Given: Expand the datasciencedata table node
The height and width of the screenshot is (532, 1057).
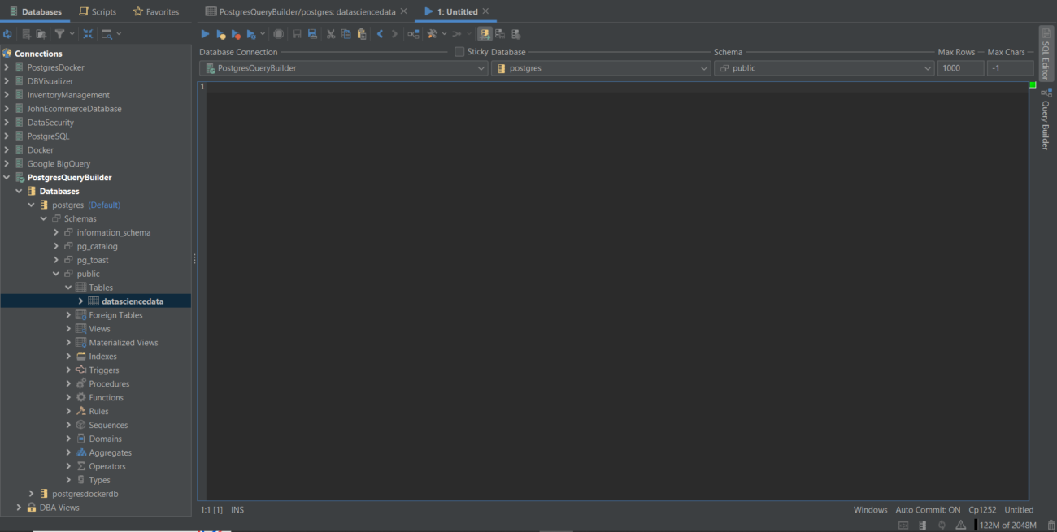Looking at the screenshot, I should pos(81,301).
